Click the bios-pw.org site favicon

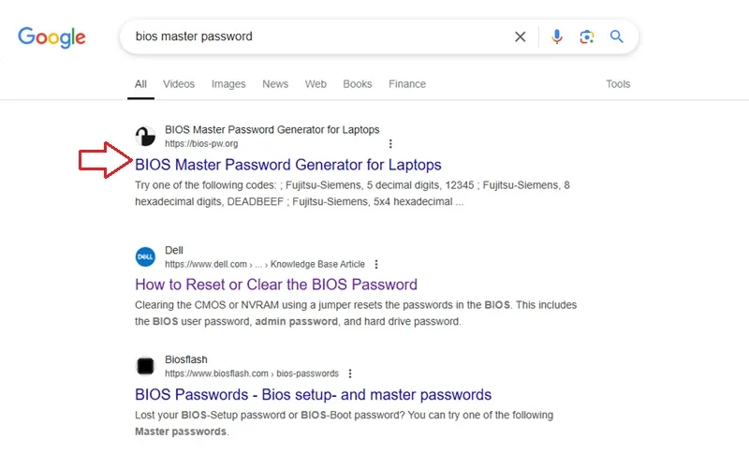[145, 137]
